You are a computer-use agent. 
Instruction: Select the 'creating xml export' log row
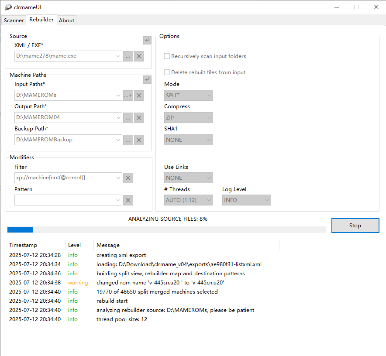pyautogui.click(x=144, y=255)
